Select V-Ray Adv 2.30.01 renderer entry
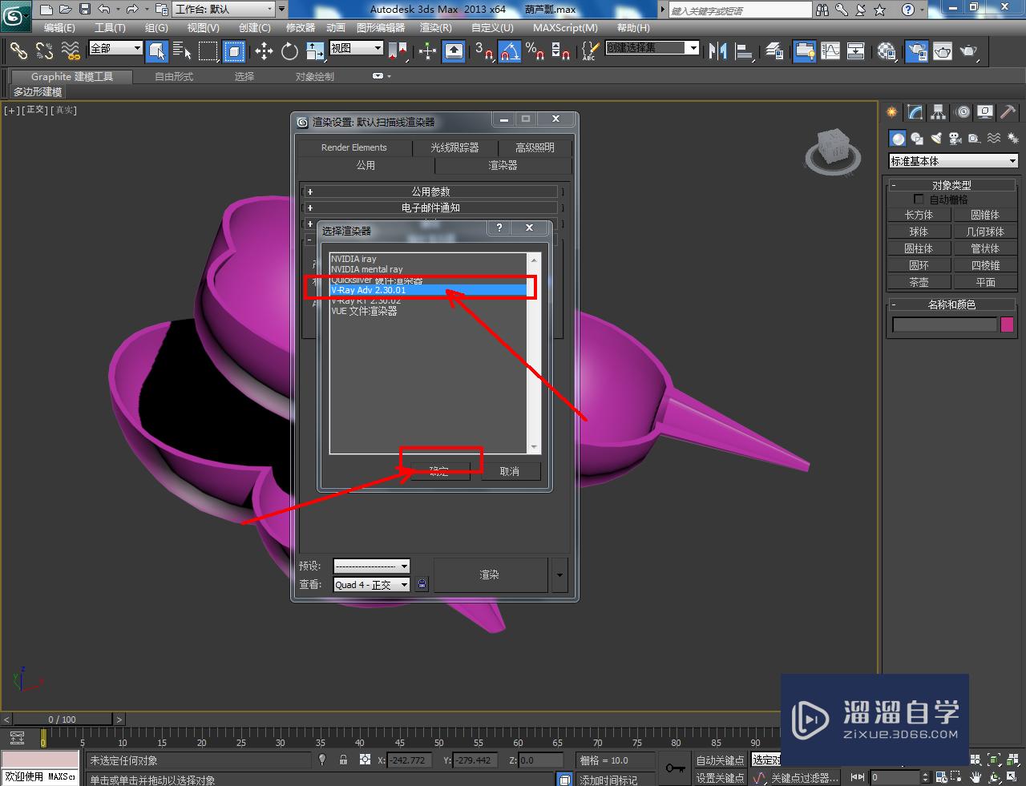 point(428,290)
